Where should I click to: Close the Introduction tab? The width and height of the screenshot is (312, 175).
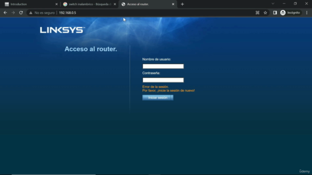pos(57,4)
